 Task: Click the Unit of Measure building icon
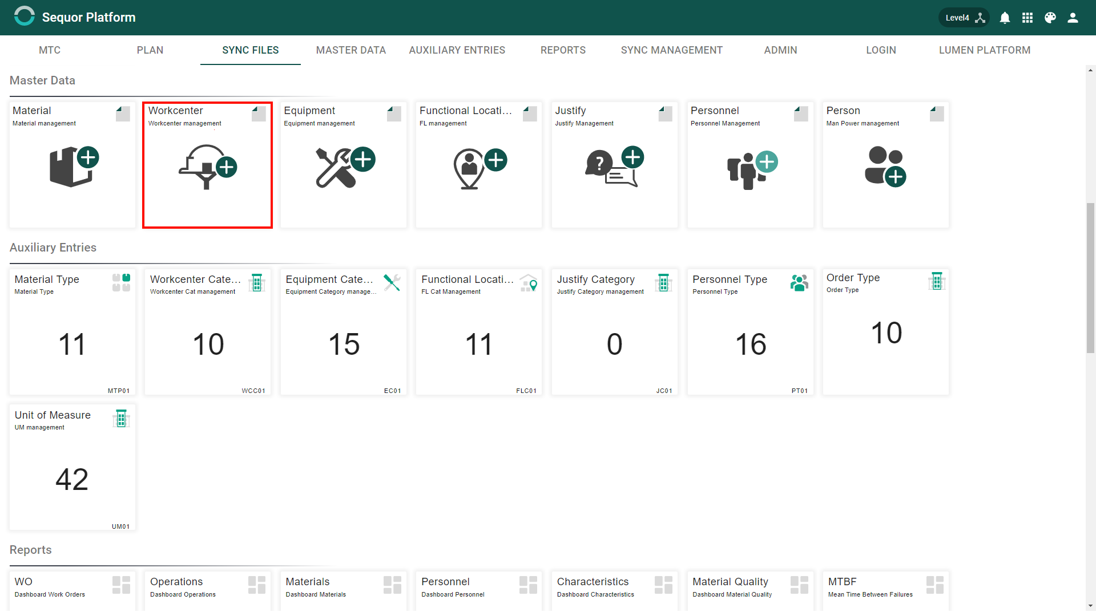point(121,418)
